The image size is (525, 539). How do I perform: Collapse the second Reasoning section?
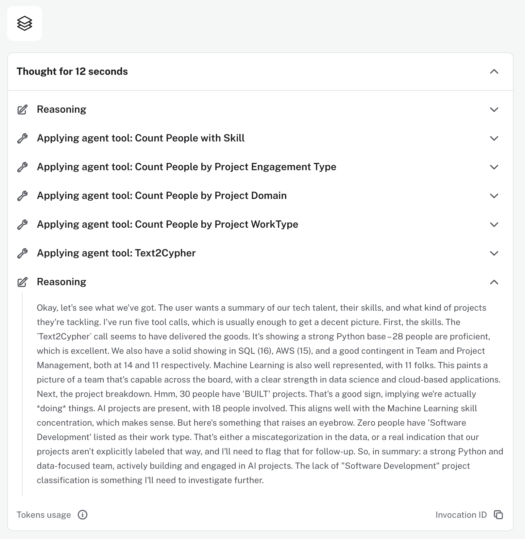click(494, 282)
